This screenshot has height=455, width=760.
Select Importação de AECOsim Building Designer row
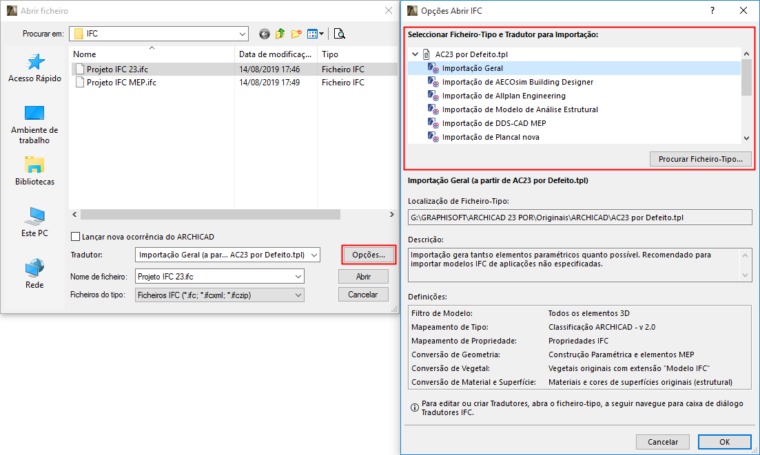575,82
